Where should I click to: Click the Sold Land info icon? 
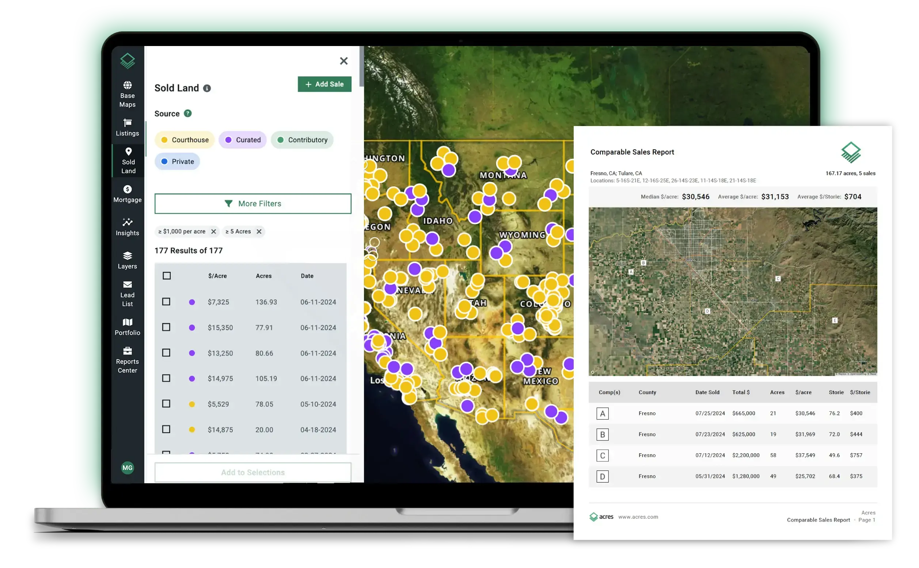coord(207,88)
